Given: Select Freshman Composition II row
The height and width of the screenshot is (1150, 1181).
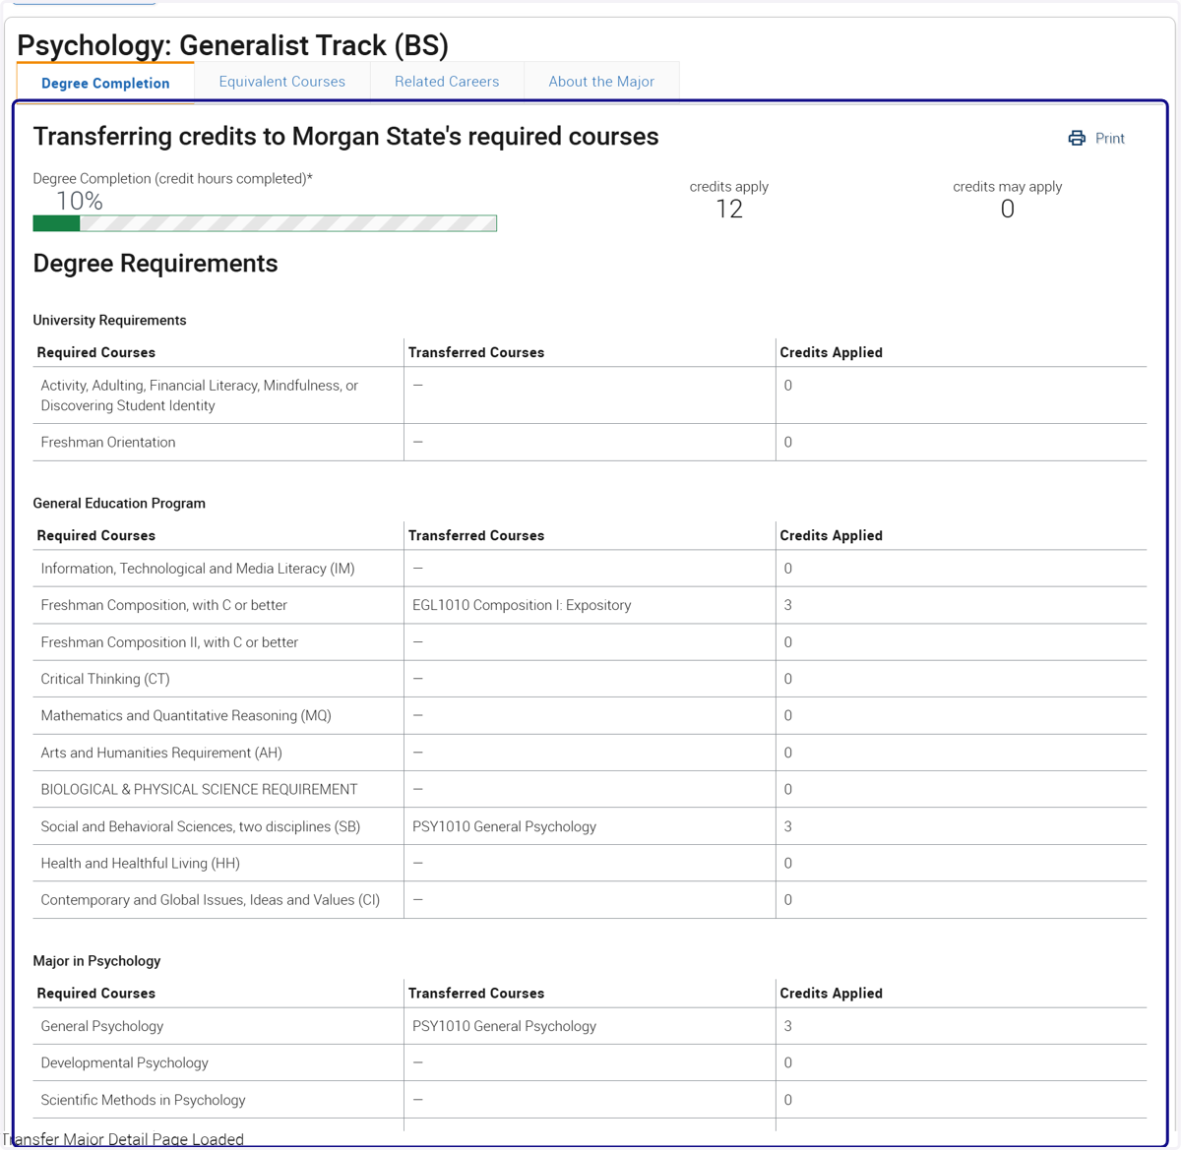Looking at the screenshot, I should point(590,642).
